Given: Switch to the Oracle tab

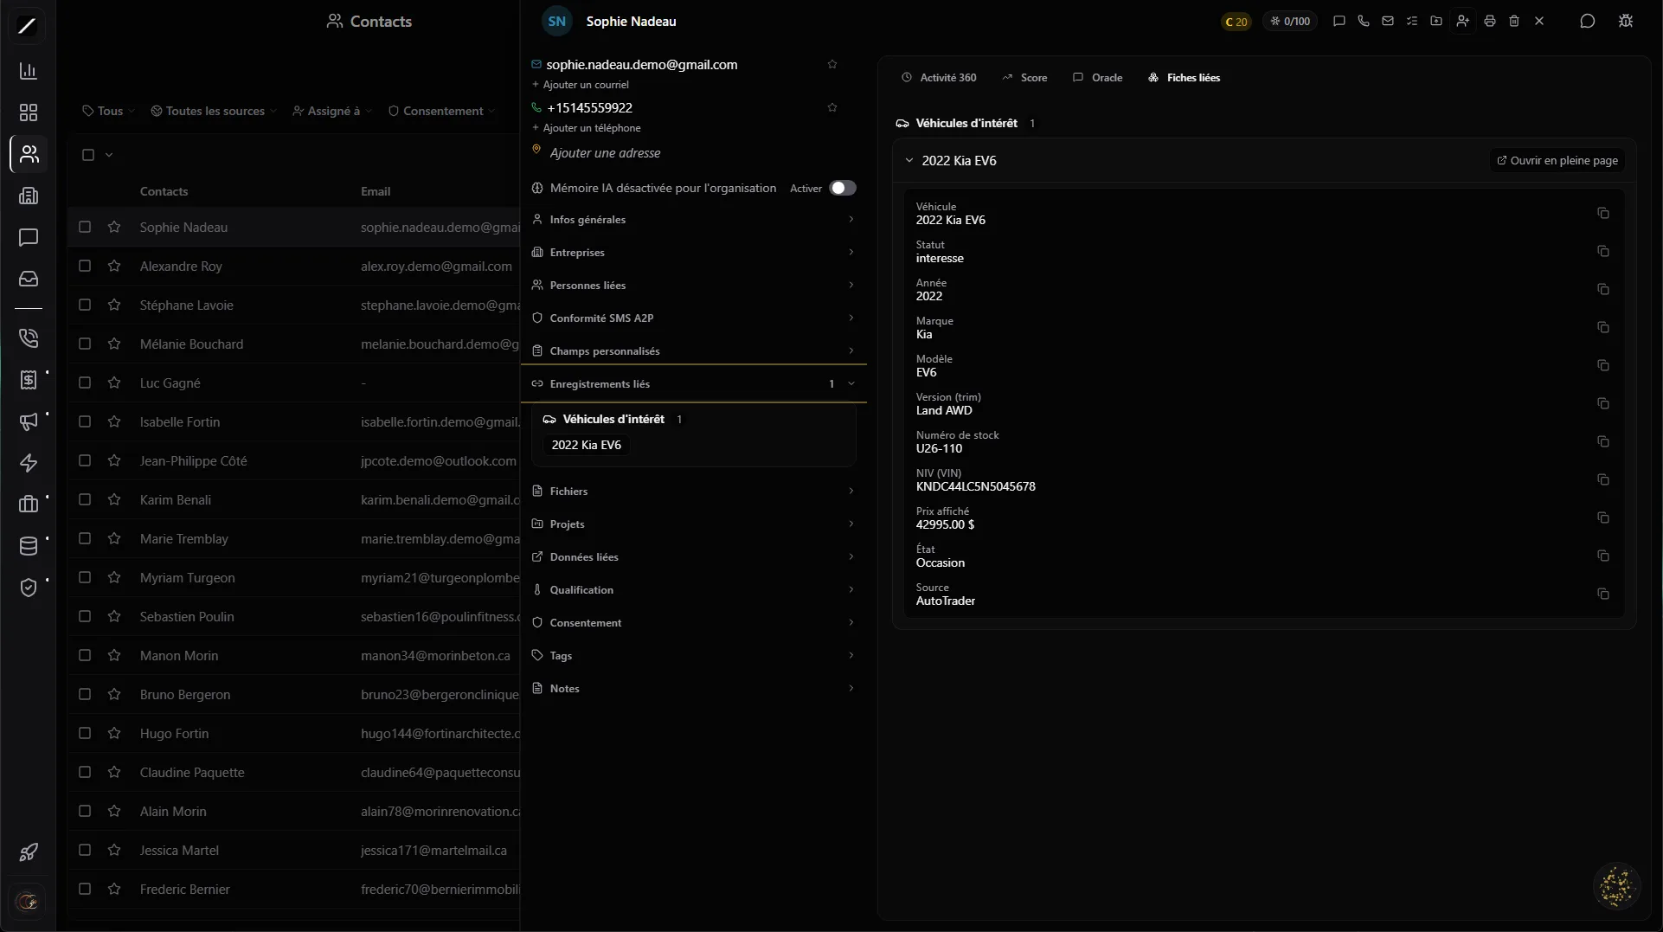Looking at the screenshot, I should point(1097,78).
